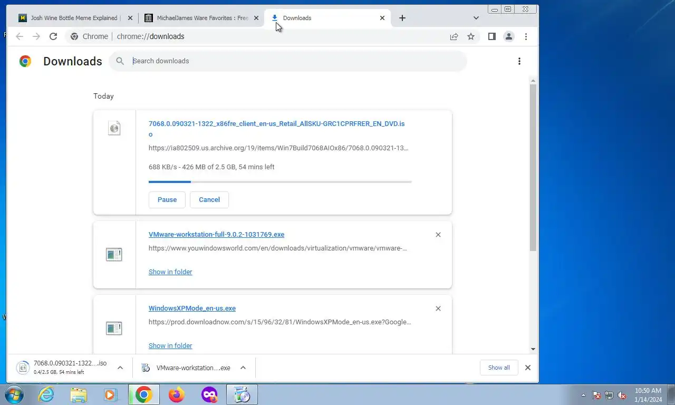Click the VMware-workstation file icon in list
This screenshot has height=405, width=675.
point(114,255)
